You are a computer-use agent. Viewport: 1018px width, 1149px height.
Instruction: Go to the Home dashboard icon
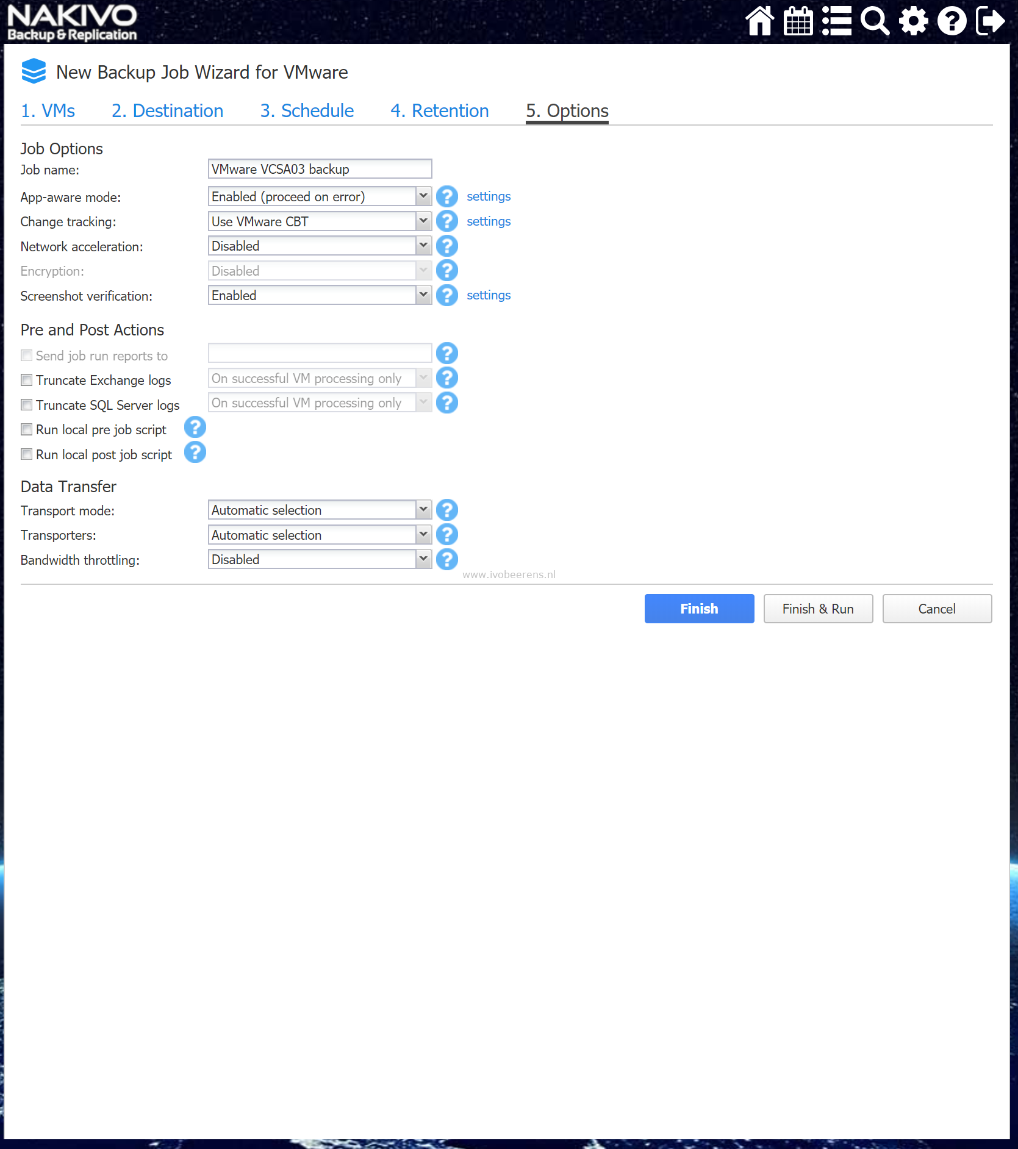point(760,21)
